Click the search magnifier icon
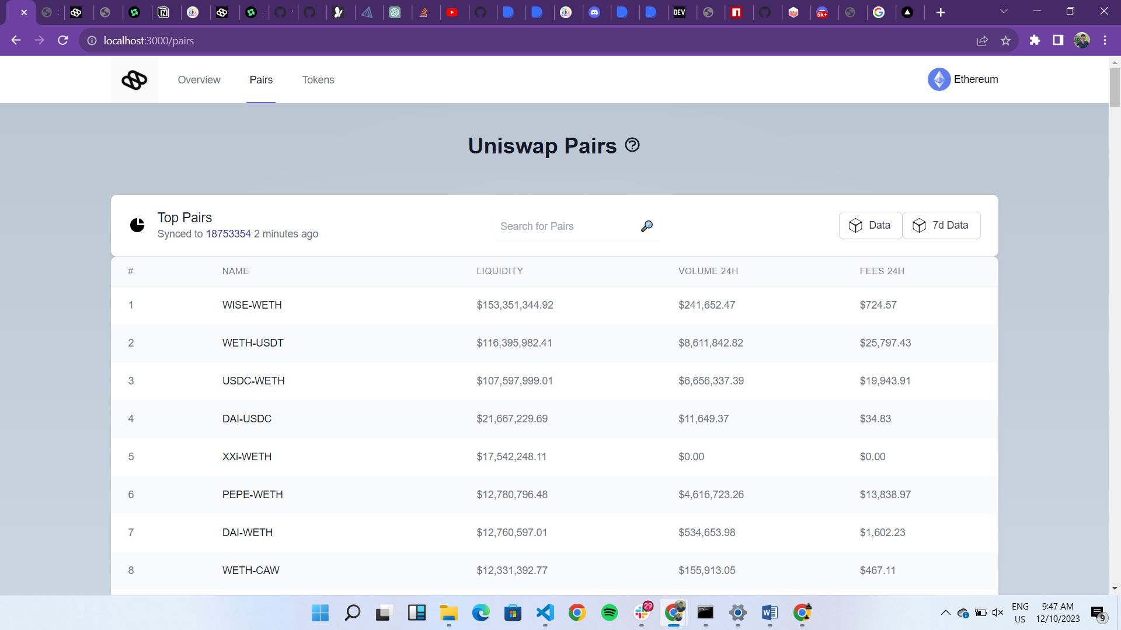 pos(648,226)
